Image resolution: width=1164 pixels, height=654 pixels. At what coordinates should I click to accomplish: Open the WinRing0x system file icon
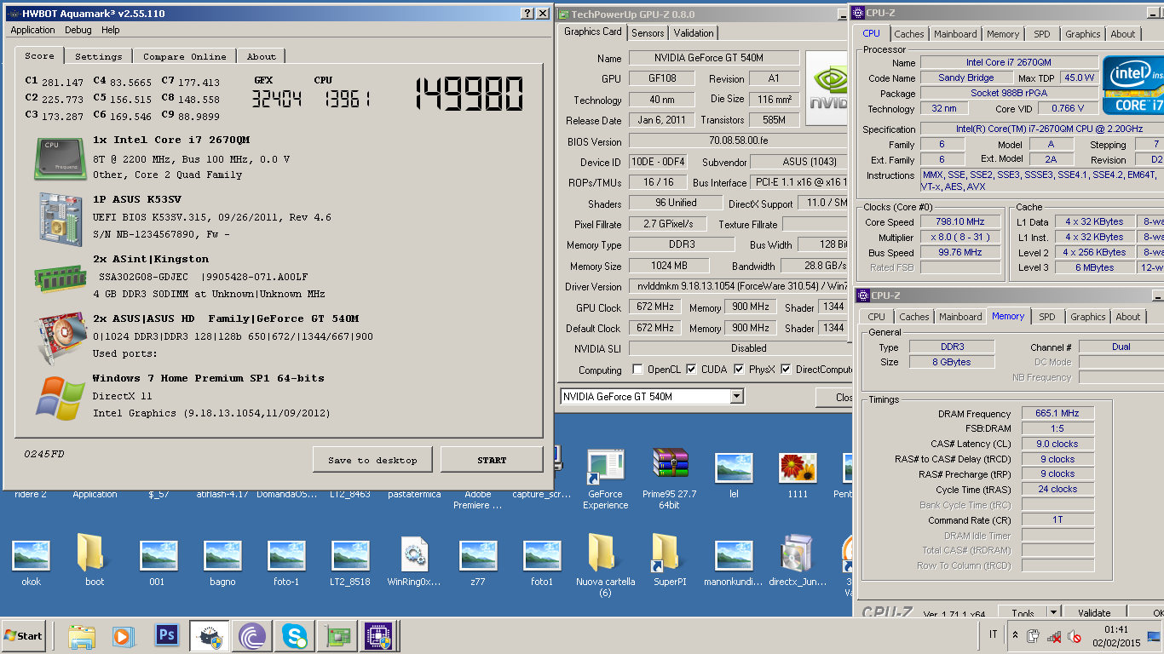tap(414, 560)
